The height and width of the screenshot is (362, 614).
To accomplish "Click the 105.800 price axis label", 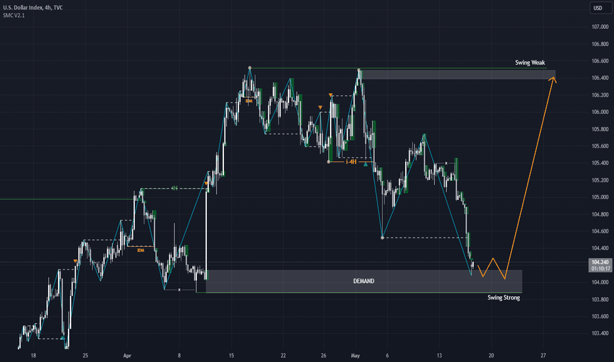I will (600, 129).
